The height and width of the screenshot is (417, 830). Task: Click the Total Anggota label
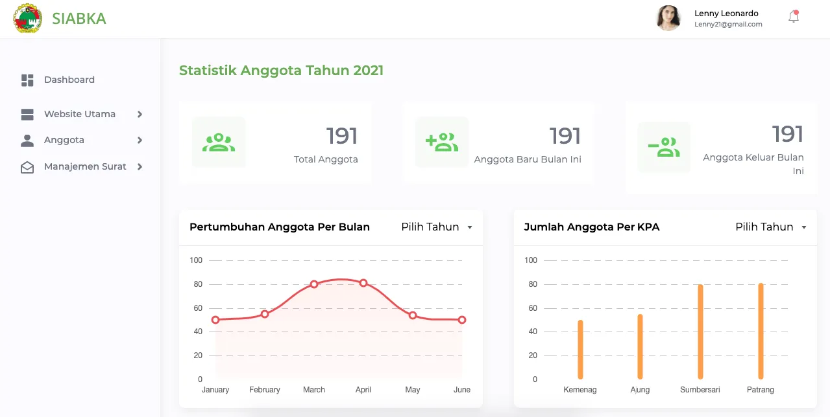(x=326, y=159)
